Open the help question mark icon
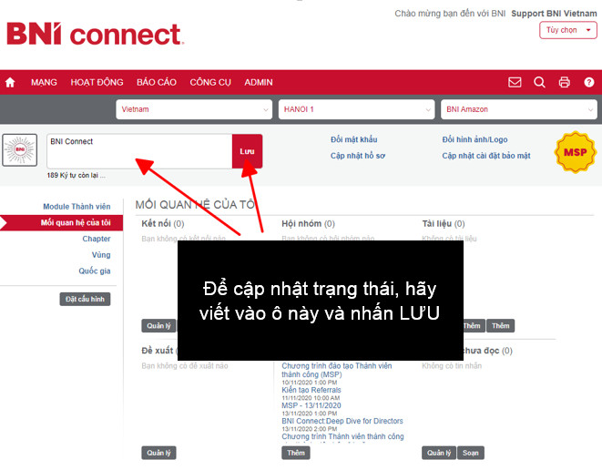The width and height of the screenshot is (602, 470). click(x=589, y=82)
